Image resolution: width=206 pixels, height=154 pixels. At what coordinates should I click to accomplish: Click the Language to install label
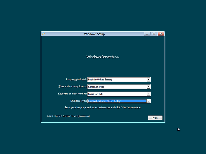click(x=76, y=80)
